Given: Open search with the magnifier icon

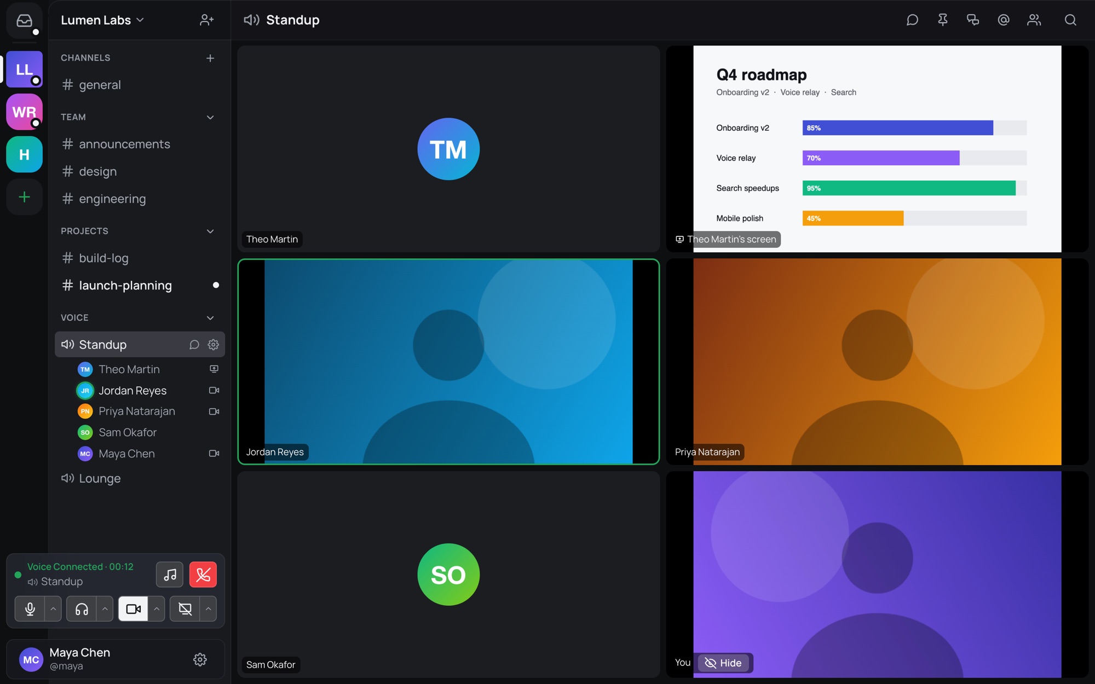Looking at the screenshot, I should 1070,20.
